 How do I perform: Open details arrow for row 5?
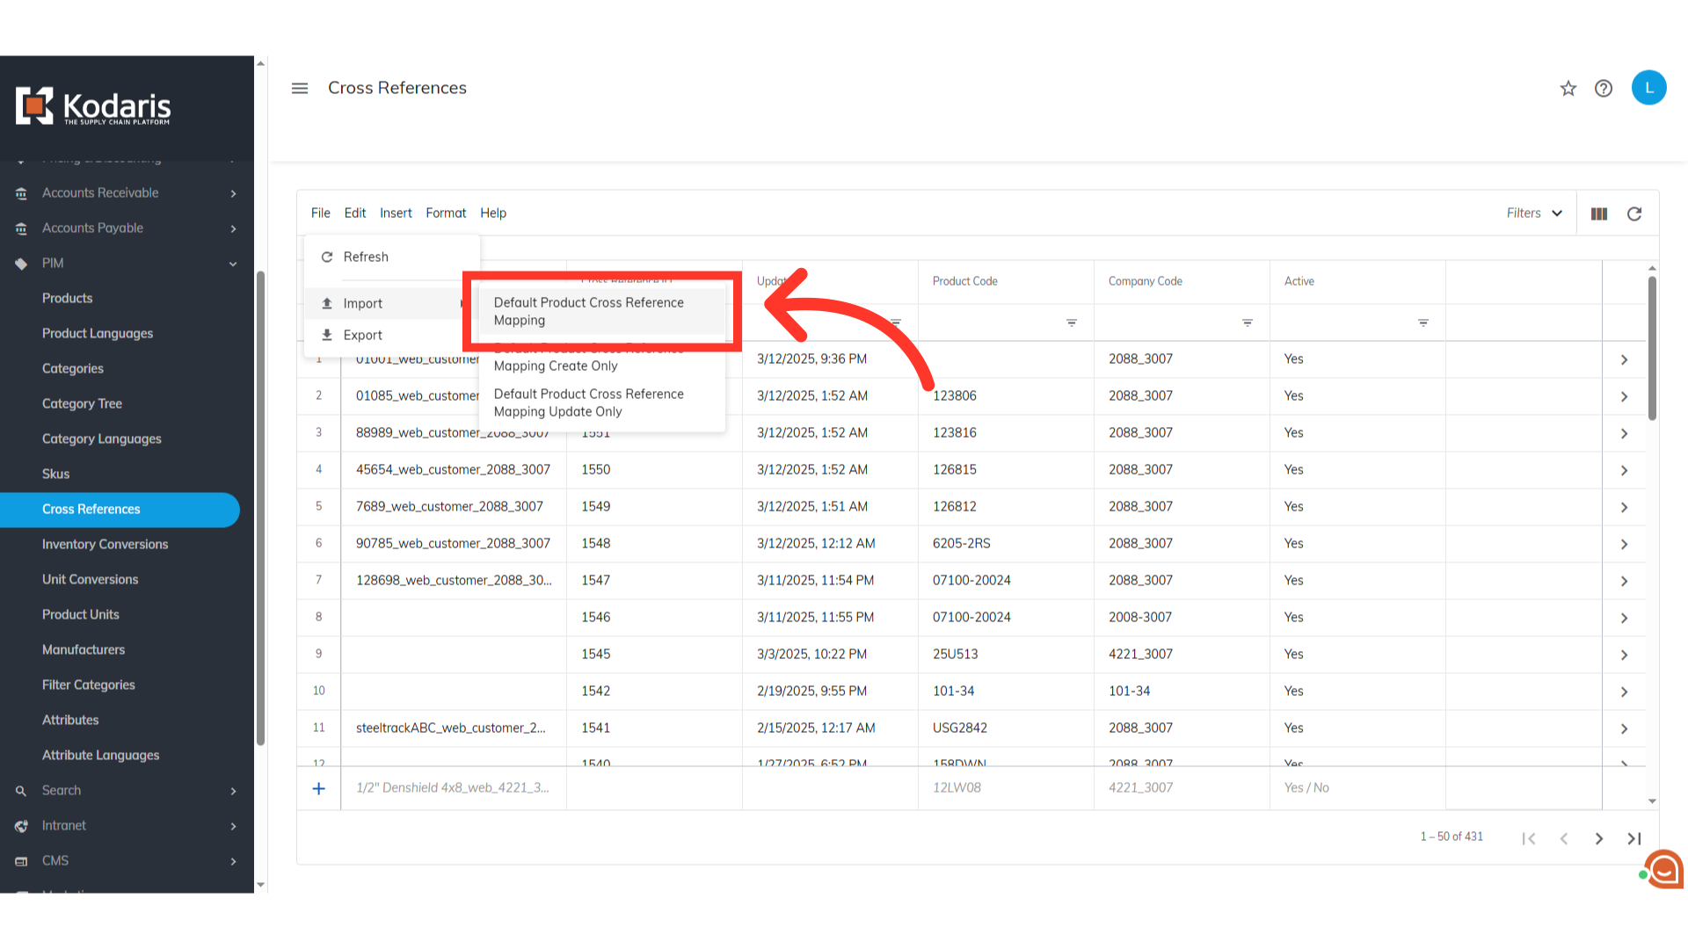pyautogui.click(x=1624, y=507)
